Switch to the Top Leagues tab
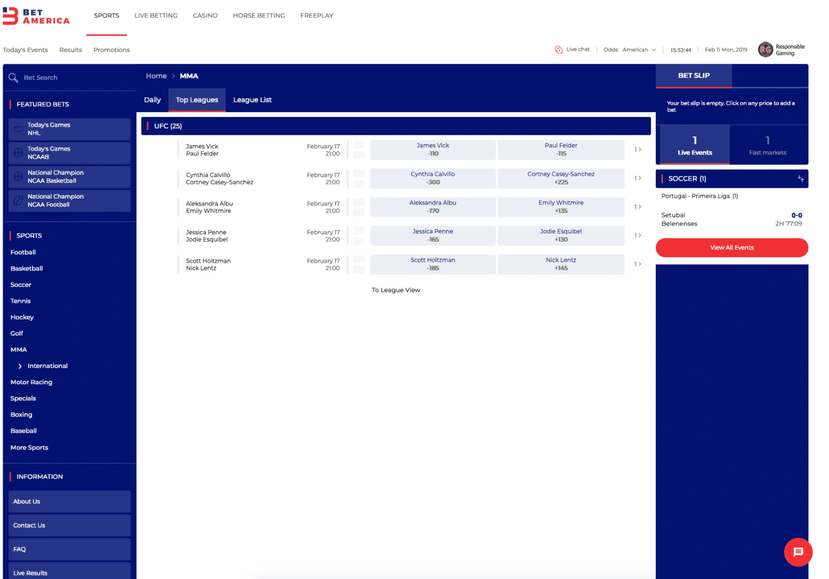The image size is (829, 579). (x=197, y=100)
